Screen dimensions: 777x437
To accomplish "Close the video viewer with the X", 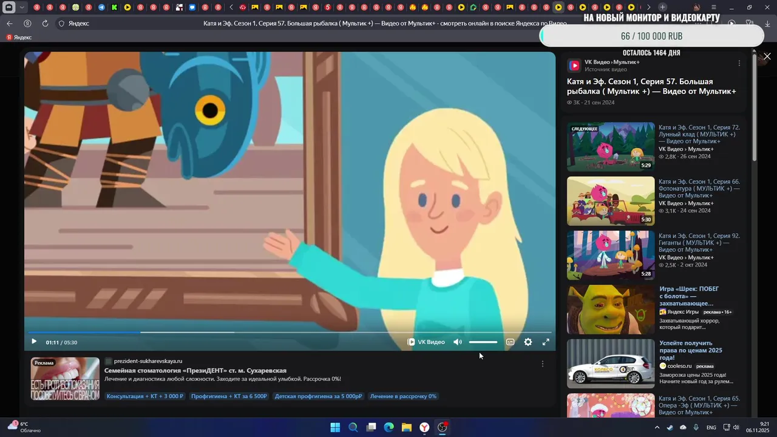I will pyautogui.click(x=767, y=56).
